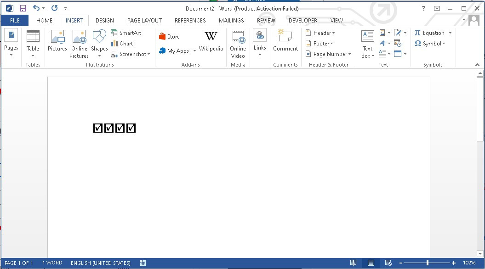Click the first checked box symbol in document
485x269 pixels.
coord(97,128)
